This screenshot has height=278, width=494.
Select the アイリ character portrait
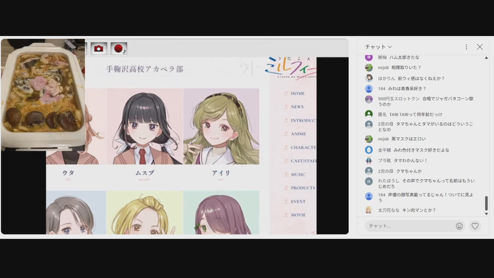(x=221, y=127)
